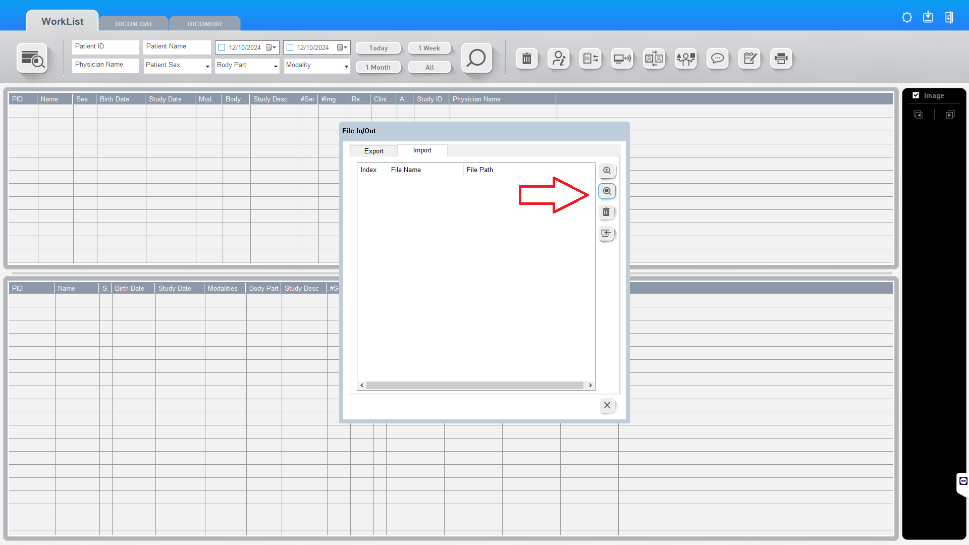Enable the second end date checkbox

click(x=290, y=47)
